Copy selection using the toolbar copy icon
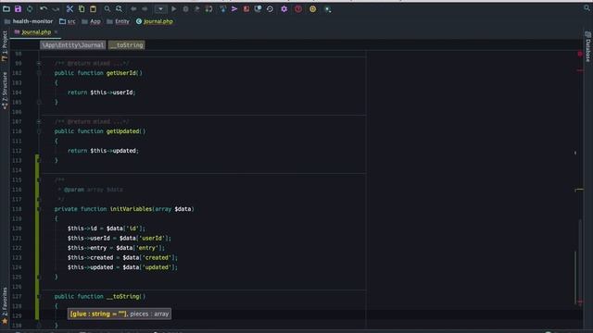Viewport: 593px width, 333px height. point(82,8)
